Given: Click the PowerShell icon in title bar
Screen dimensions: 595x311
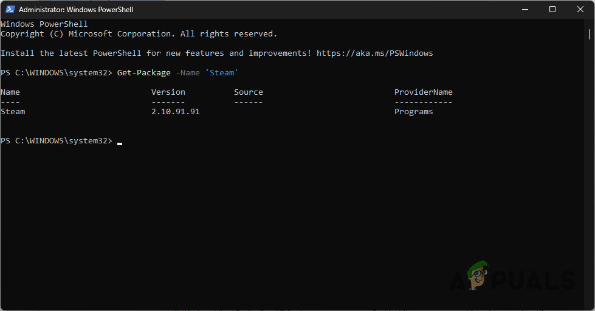Looking at the screenshot, I should tap(10, 9).
